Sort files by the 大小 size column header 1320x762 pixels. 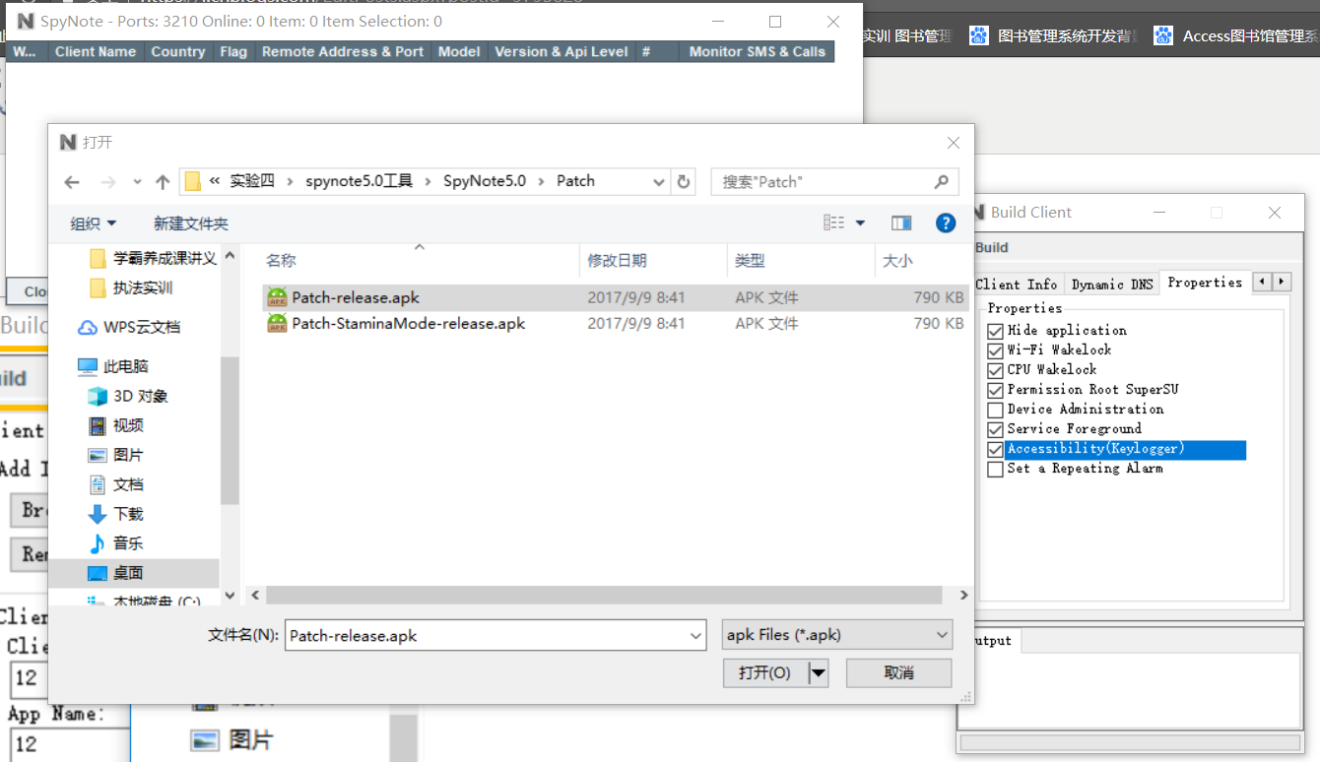pyautogui.click(x=921, y=261)
